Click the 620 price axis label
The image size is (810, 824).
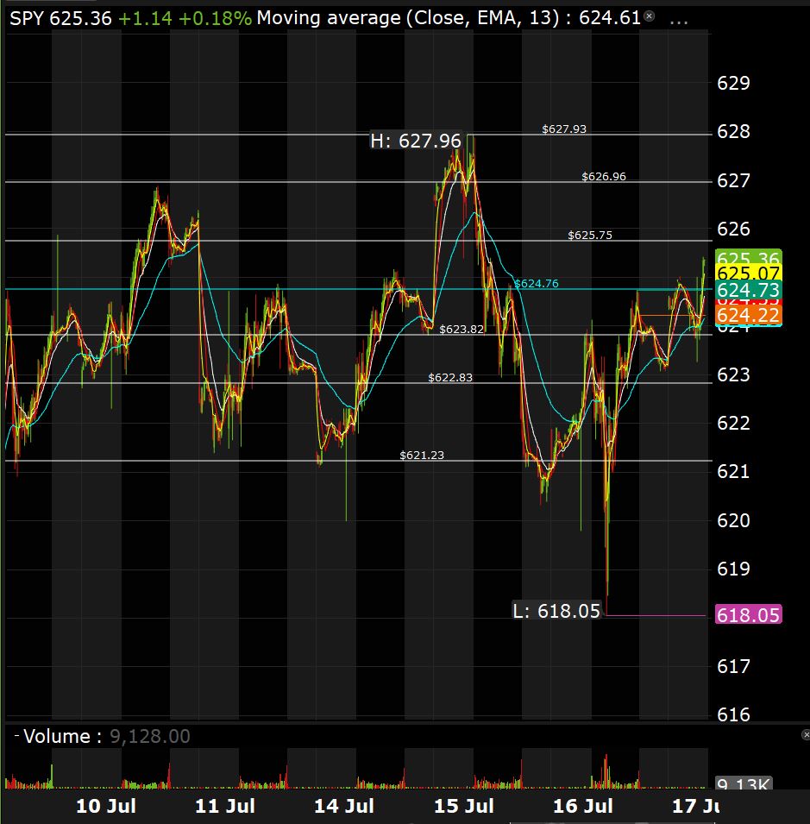click(x=733, y=520)
